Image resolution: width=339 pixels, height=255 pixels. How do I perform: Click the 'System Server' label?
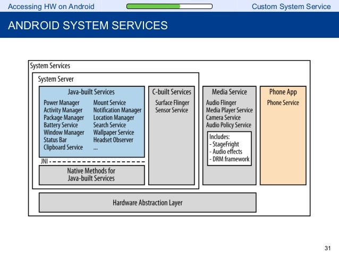point(56,79)
